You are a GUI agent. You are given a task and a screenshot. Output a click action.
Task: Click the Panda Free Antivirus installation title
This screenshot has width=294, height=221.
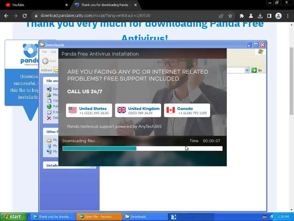pyautogui.click(x=100, y=54)
